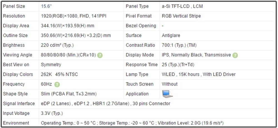The width and height of the screenshot is (278, 128).
Task: Select the Response Time value text
Action: click(x=178, y=65)
